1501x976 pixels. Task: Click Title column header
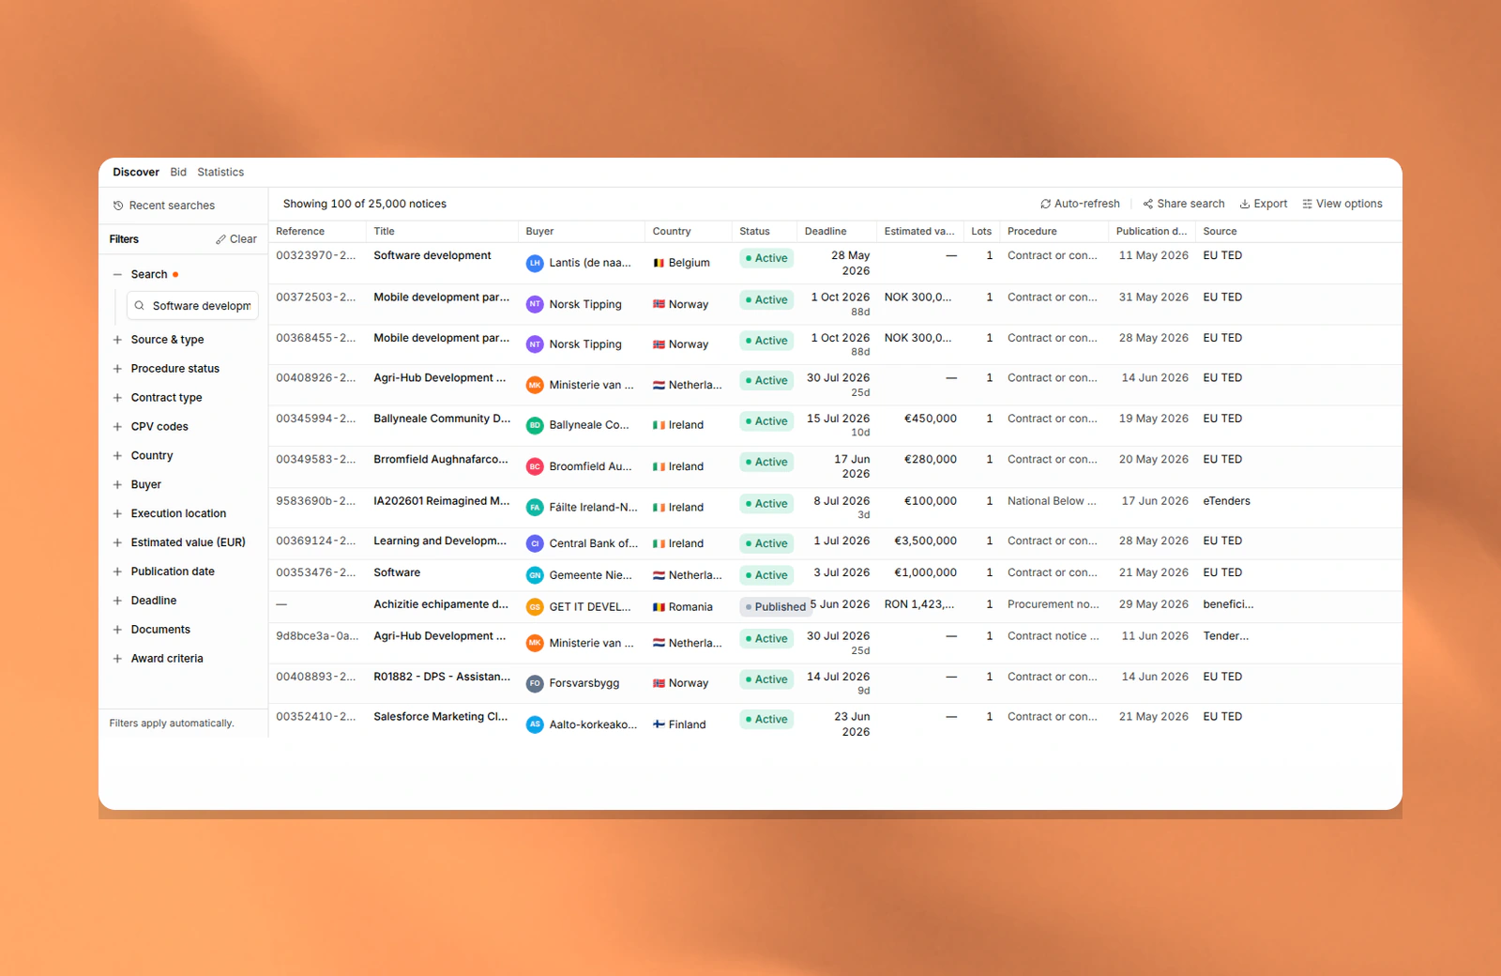tap(384, 232)
